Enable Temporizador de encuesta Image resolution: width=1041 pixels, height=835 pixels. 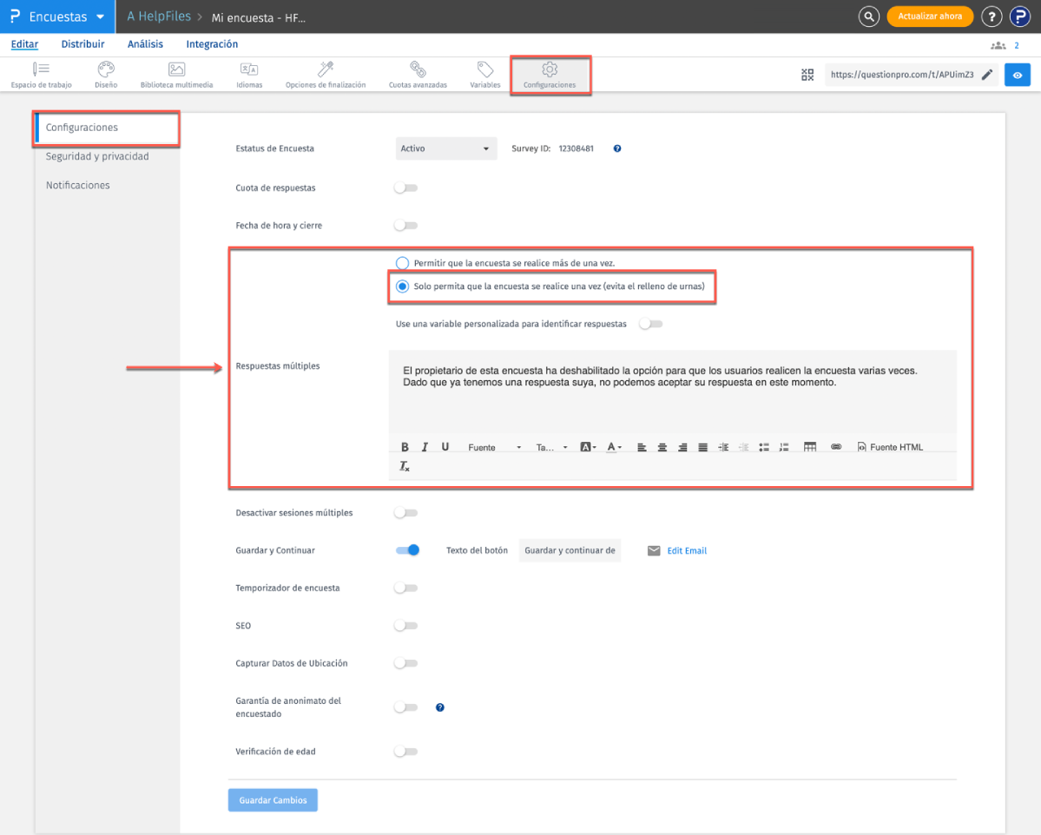click(x=405, y=588)
